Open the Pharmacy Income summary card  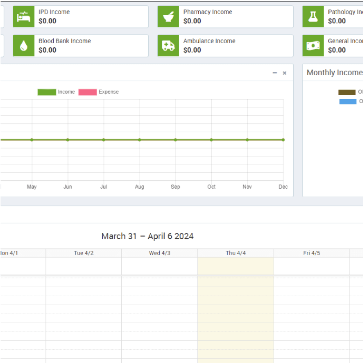point(225,17)
